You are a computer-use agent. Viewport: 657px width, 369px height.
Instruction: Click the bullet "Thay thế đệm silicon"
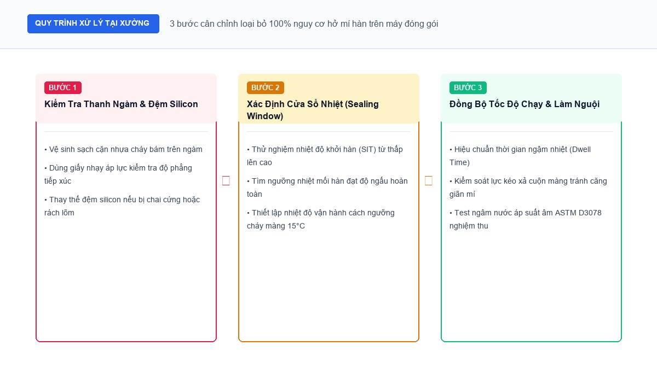122,206
